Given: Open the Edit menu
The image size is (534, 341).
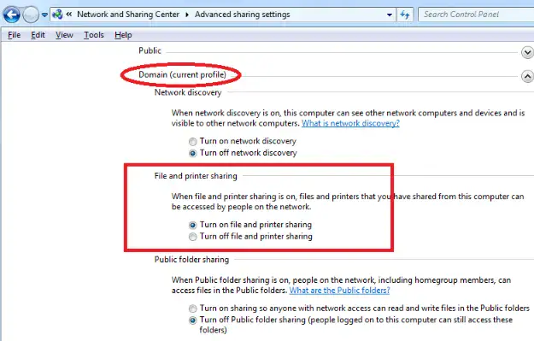Looking at the screenshot, I should pyautogui.click(x=38, y=35).
